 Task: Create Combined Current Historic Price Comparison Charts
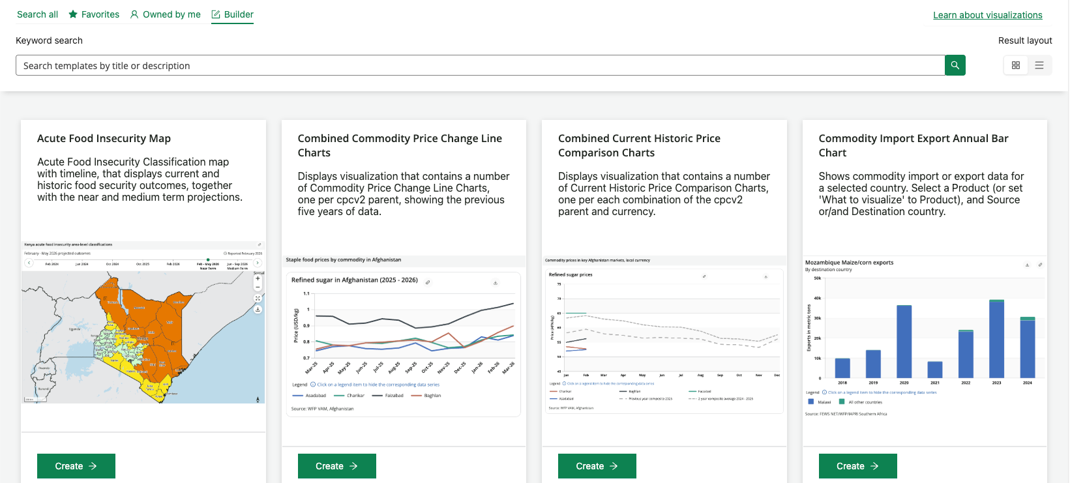[597, 466]
